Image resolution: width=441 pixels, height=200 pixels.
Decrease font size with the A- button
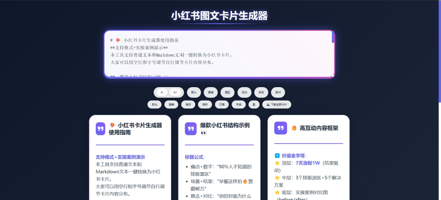162,92
